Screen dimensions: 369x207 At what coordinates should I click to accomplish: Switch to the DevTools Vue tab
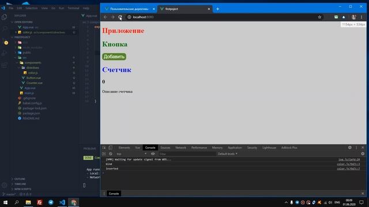(x=137, y=148)
